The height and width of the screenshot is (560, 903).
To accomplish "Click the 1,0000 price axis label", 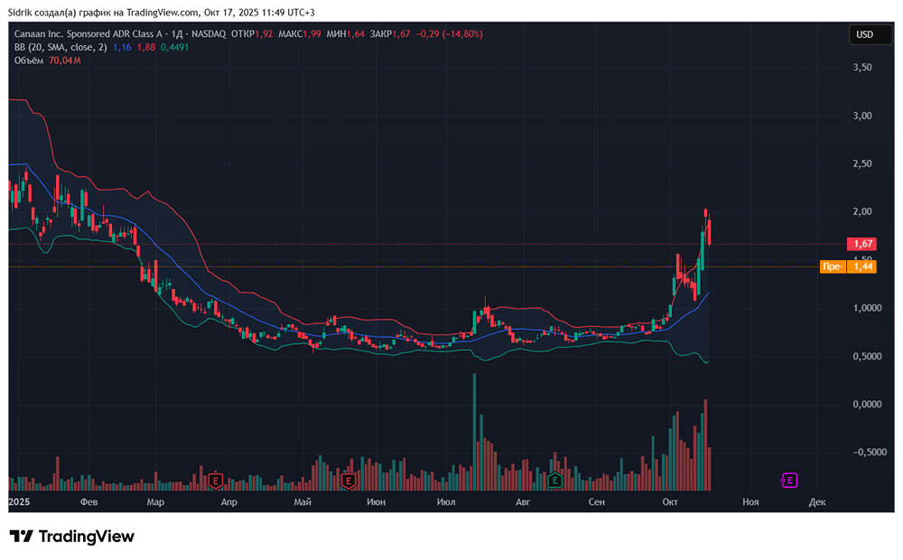I will (x=867, y=308).
